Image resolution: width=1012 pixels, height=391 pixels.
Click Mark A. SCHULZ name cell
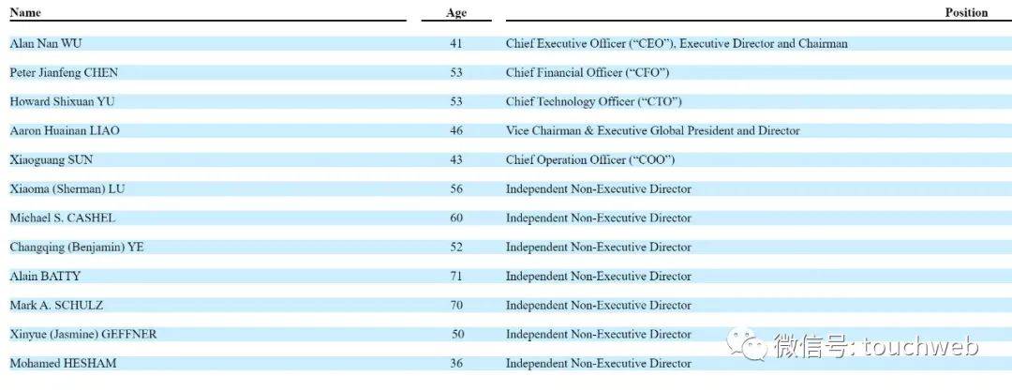56,305
